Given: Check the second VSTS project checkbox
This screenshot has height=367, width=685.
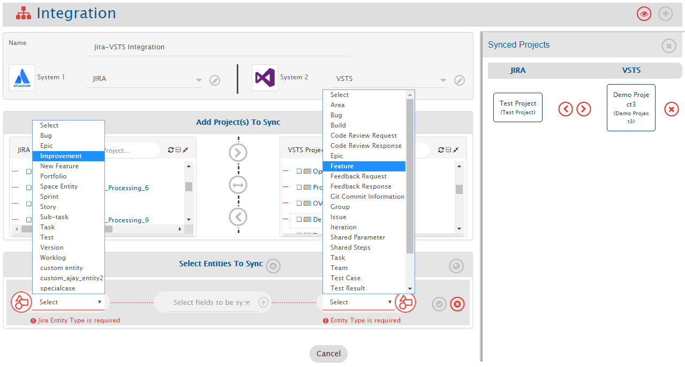Looking at the screenshot, I should [299, 188].
